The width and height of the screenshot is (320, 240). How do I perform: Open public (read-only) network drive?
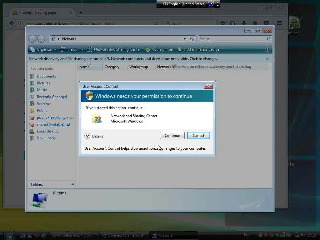pyautogui.click(x=55, y=117)
